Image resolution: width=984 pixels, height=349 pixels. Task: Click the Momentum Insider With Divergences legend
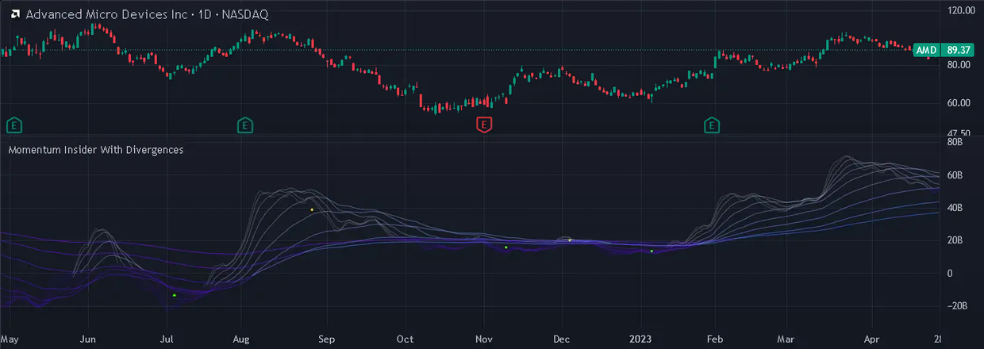tap(96, 149)
